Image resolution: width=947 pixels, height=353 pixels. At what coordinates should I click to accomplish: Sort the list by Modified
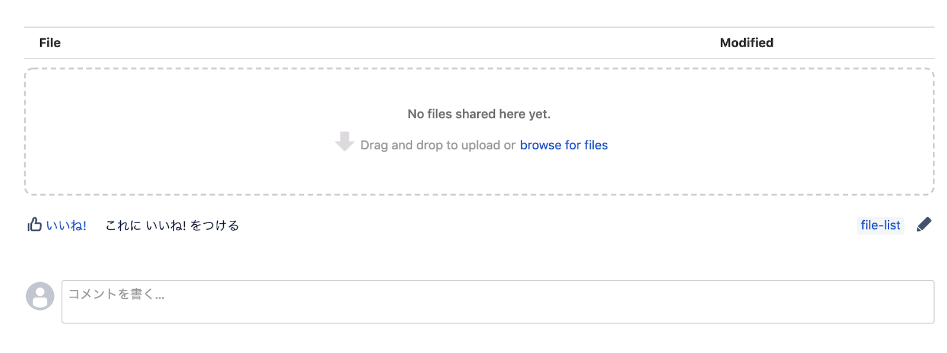pos(746,43)
